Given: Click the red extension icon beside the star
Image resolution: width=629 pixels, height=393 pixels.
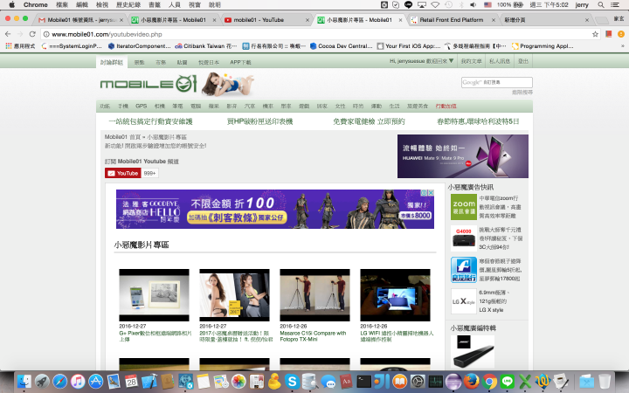Looking at the screenshot, I should tap(609, 34).
